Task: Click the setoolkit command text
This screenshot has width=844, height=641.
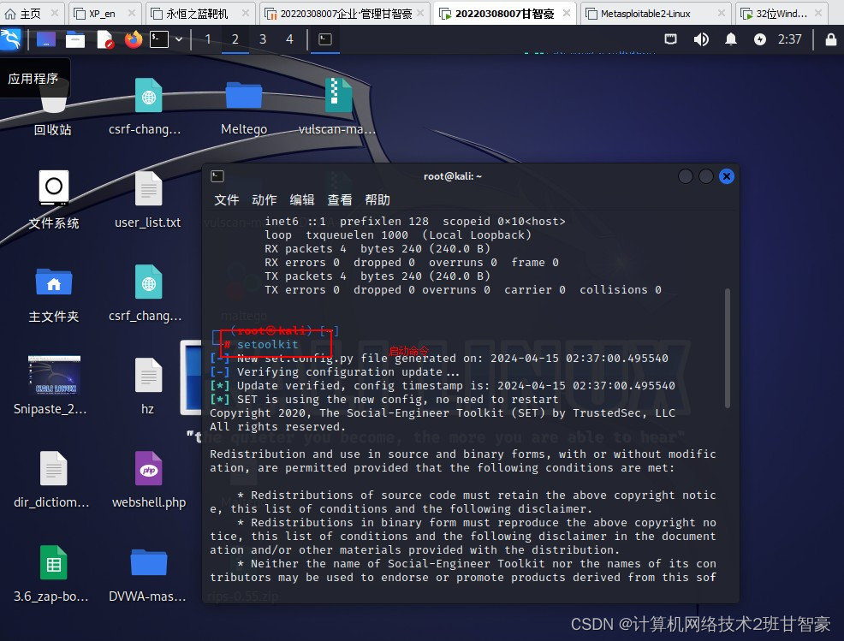Action: 268,344
